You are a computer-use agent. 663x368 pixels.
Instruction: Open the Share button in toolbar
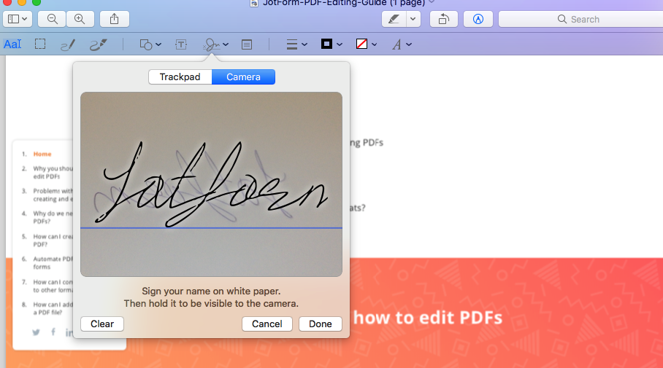point(114,19)
